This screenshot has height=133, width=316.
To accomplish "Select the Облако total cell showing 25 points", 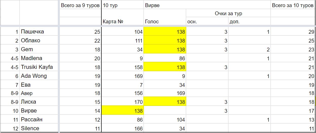I will (x=293, y=41).
